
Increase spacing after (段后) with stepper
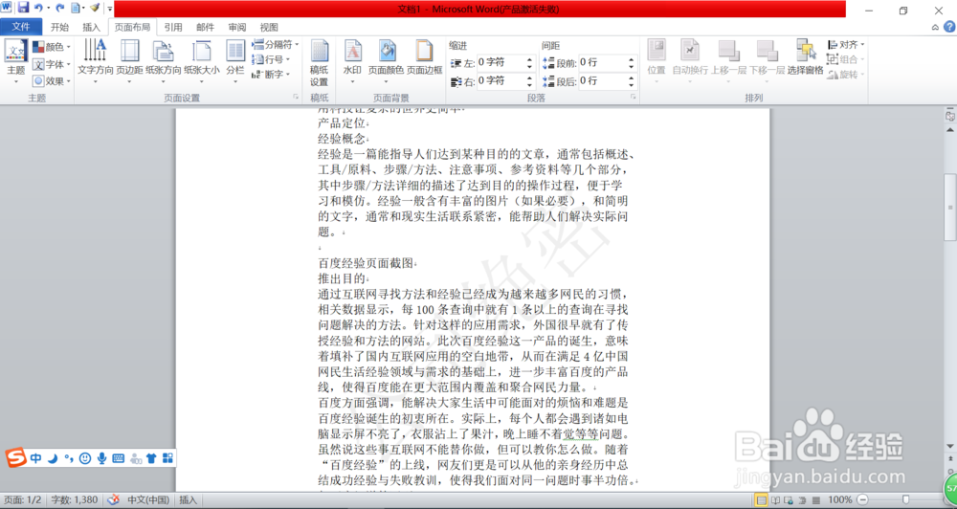coord(631,77)
